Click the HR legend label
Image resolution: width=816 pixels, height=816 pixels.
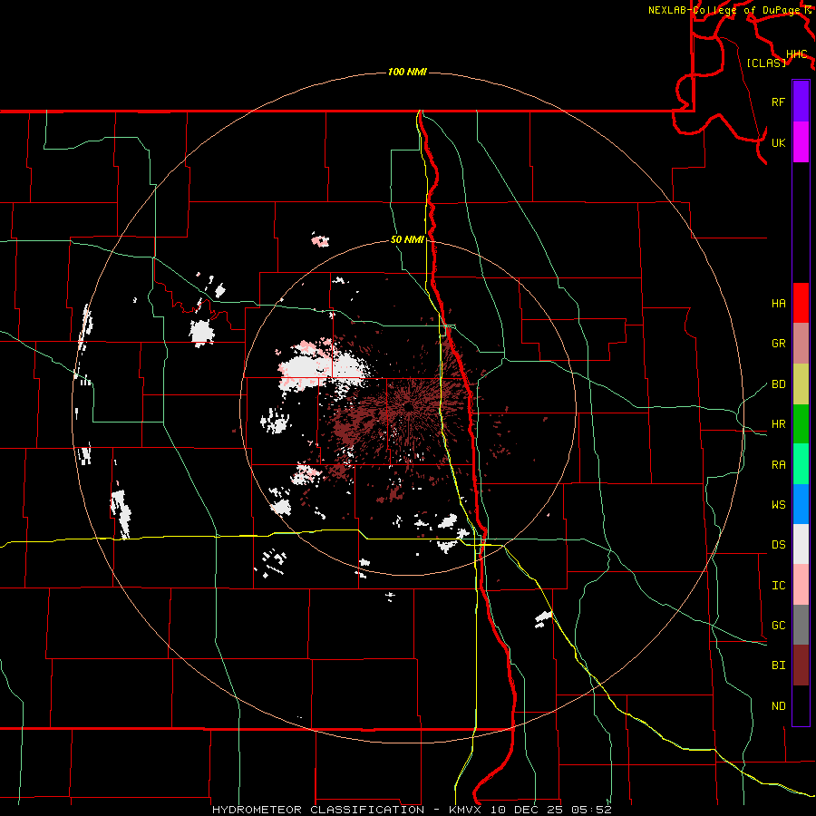click(x=778, y=424)
